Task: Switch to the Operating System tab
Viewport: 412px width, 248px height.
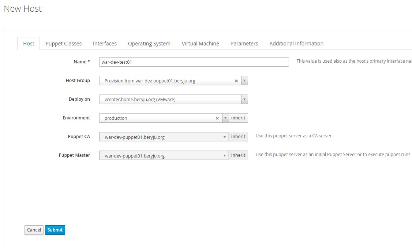Action: click(x=149, y=43)
